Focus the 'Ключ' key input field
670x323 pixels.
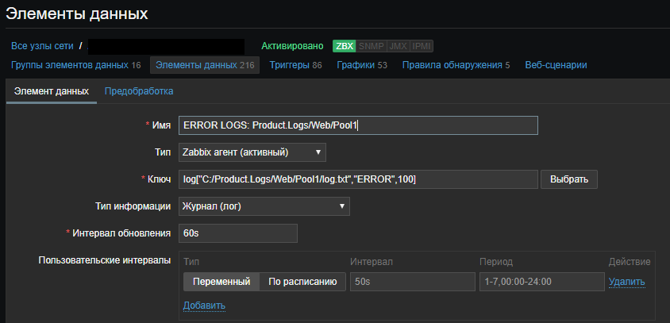click(358, 179)
